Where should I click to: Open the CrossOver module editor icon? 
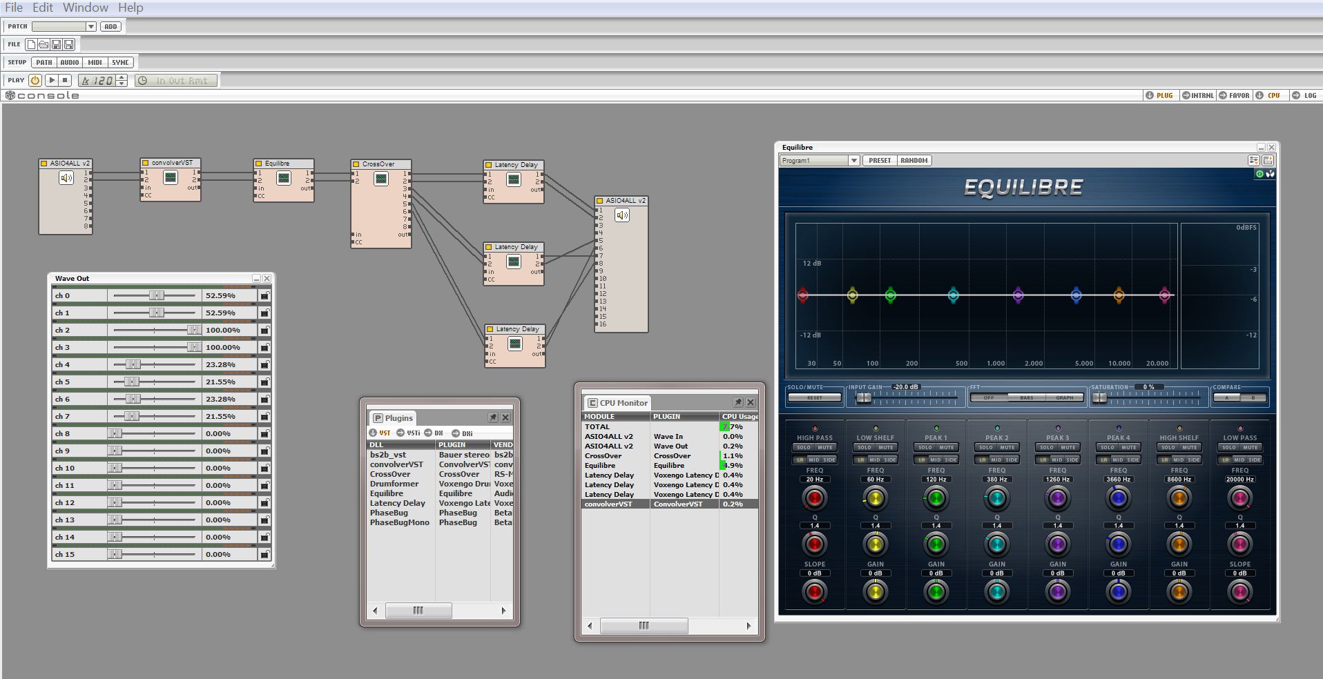pyautogui.click(x=381, y=179)
